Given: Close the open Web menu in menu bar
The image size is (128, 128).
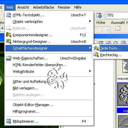Looking at the screenshot, I should [x=10, y=7].
